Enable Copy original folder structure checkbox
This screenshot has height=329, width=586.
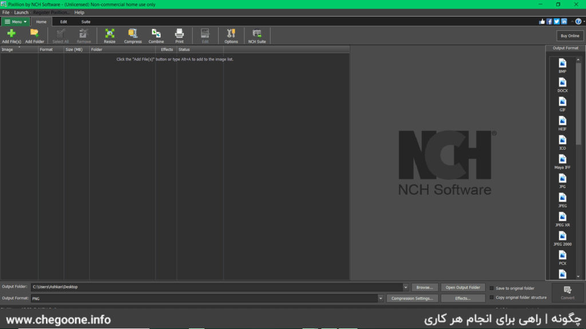[x=492, y=298]
